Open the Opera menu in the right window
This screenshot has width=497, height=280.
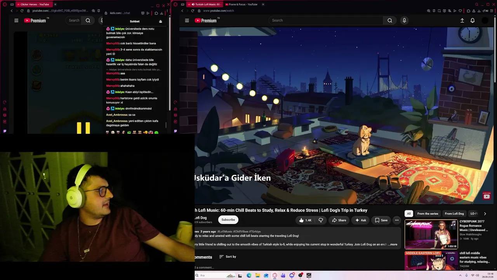[x=176, y=4]
